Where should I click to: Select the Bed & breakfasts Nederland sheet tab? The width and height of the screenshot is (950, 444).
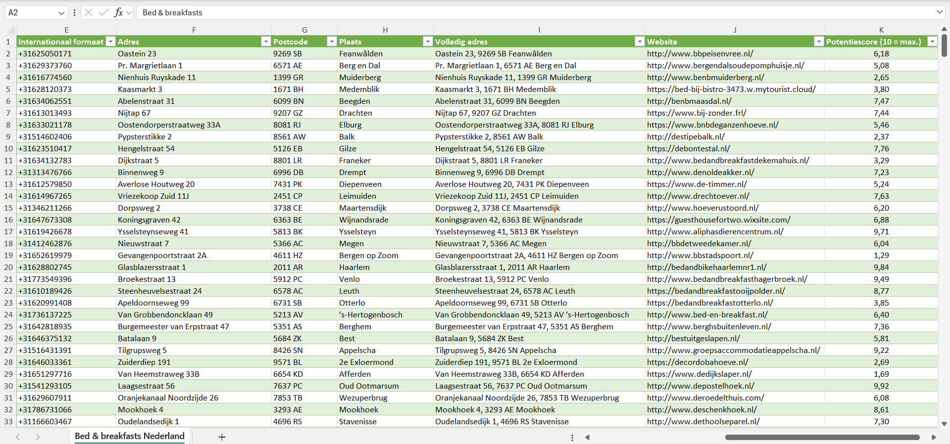[130, 436]
